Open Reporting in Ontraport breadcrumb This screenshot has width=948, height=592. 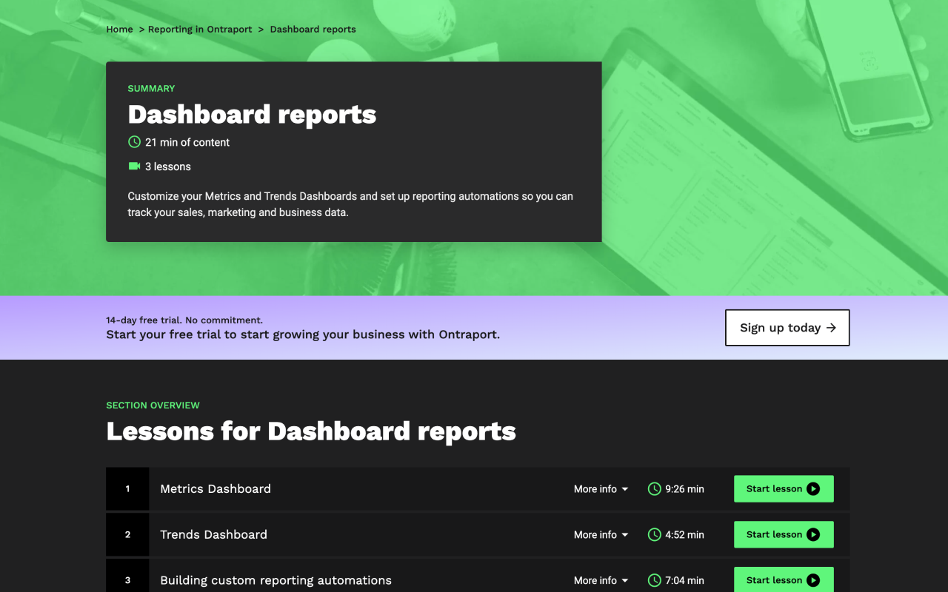[200, 30]
